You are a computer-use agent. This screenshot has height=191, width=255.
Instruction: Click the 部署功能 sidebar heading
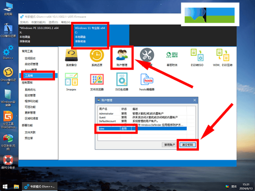click(x=27, y=125)
